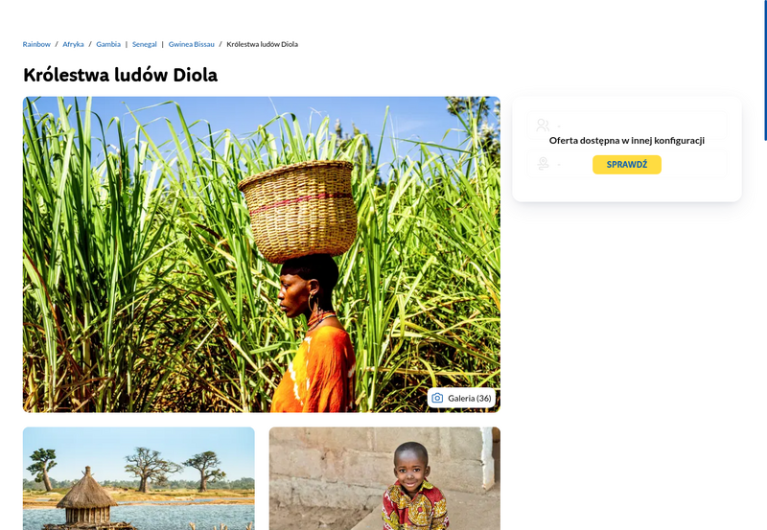Screen dimensions: 767x530
Task: Click the 'Oferta dostępna w innej konfiguracji' message
Action: [x=627, y=140]
